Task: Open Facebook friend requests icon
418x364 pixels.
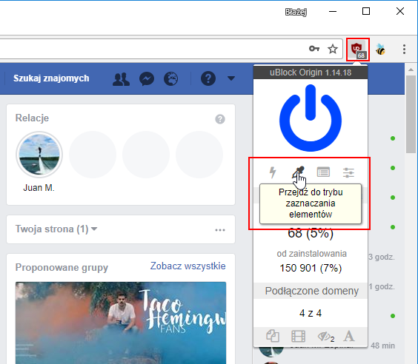Action: [121, 78]
